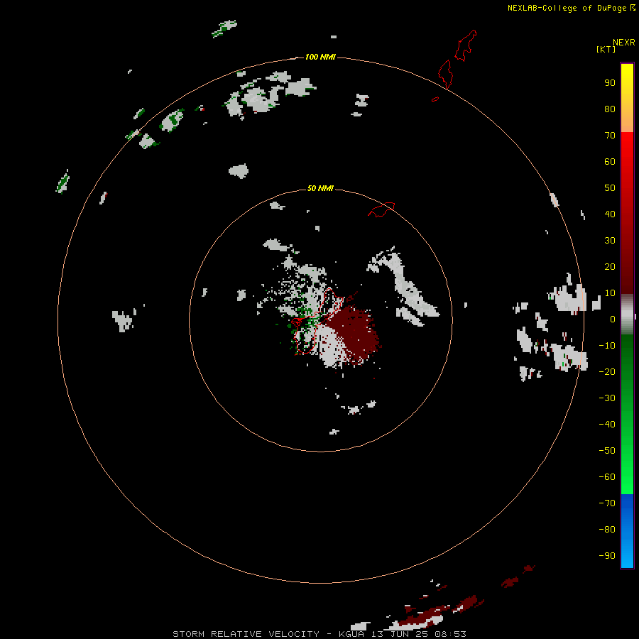Click the 50 knot scale label
The width and height of the screenshot is (639, 639).
pos(610,188)
